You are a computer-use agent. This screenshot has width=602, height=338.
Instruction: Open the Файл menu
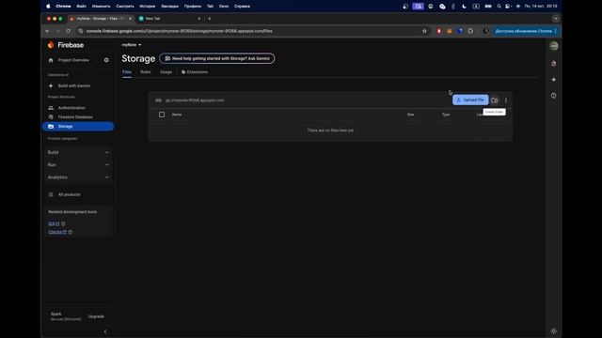[82, 7]
